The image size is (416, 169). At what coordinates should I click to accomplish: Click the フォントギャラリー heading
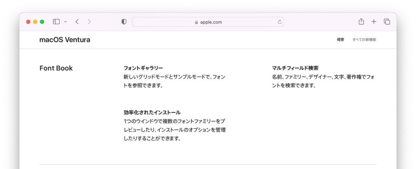click(x=143, y=68)
